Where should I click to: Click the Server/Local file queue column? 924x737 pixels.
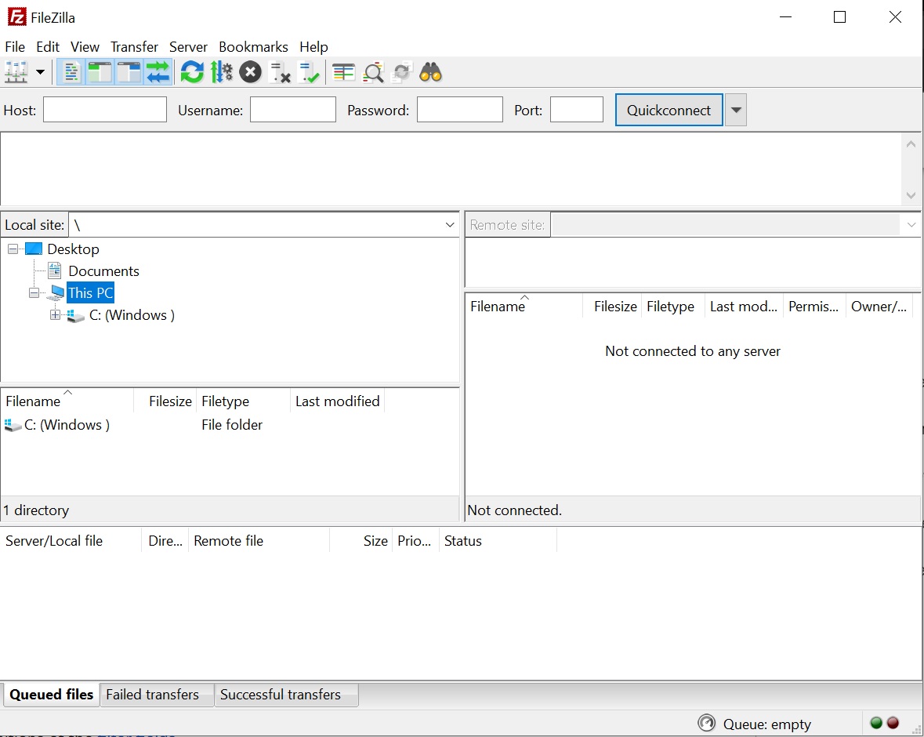point(71,541)
